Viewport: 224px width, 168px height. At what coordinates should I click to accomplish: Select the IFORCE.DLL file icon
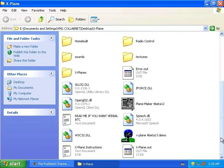128,88
